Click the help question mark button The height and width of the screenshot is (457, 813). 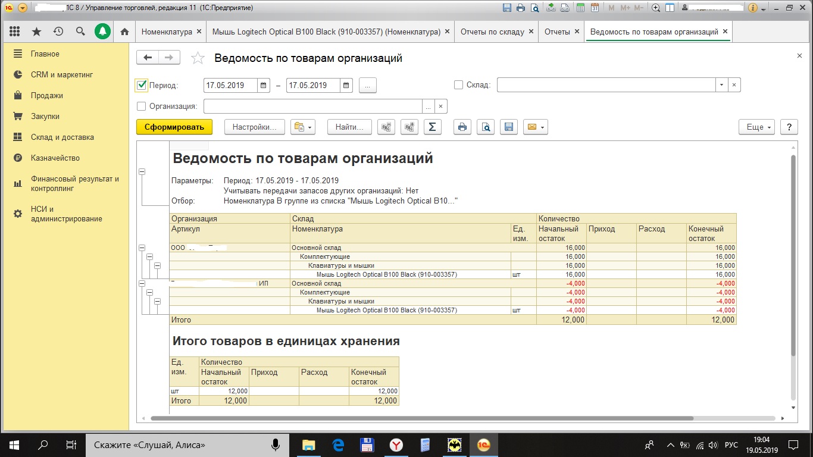789,127
